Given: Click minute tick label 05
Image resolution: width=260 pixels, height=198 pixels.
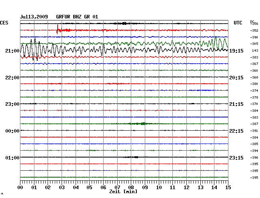Looking at the screenshot, I should click(89, 188).
